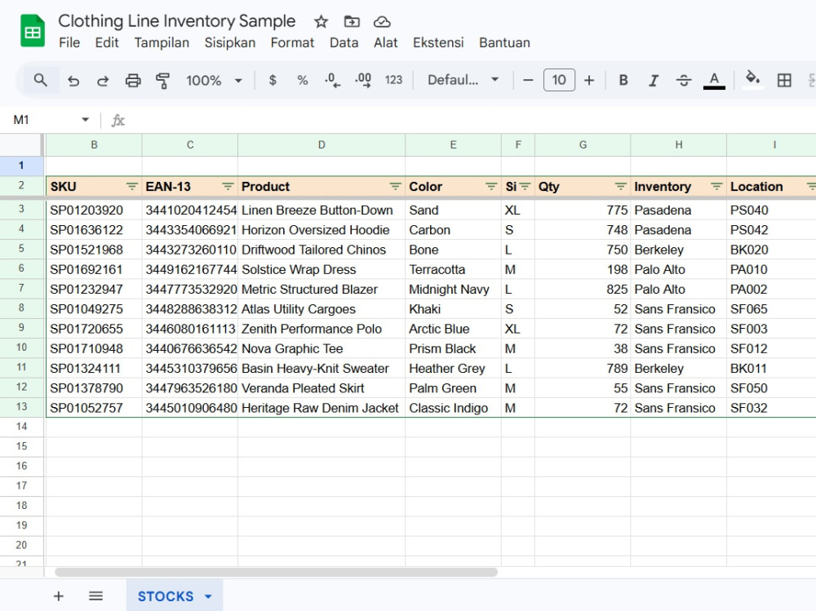Open the Tampilan menu

162,42
